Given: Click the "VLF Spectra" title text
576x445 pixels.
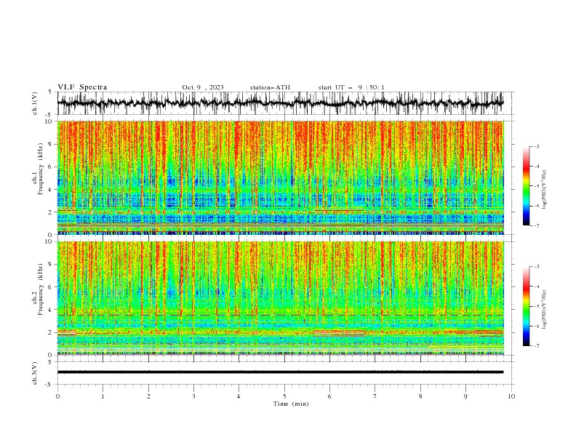Looking at the screenshot, I should [82, 87].
